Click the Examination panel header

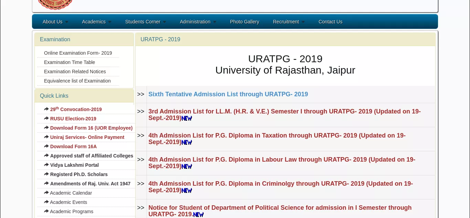(84, 39)
